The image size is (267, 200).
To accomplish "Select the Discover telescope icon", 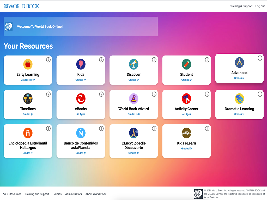I will (x=134, y=64).
